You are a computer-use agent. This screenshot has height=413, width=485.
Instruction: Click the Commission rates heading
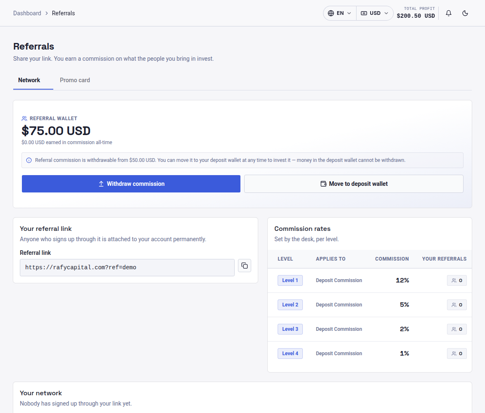302,229
